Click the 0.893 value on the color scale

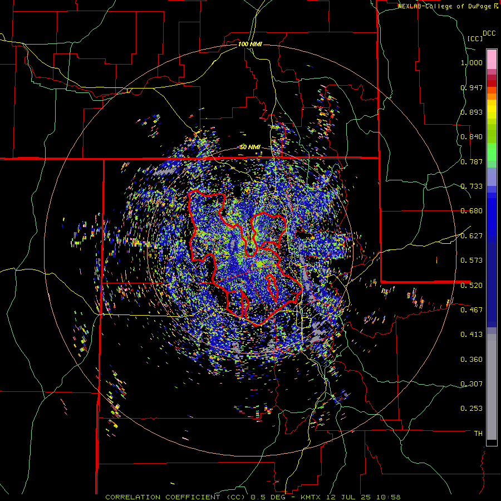(471, 112)
